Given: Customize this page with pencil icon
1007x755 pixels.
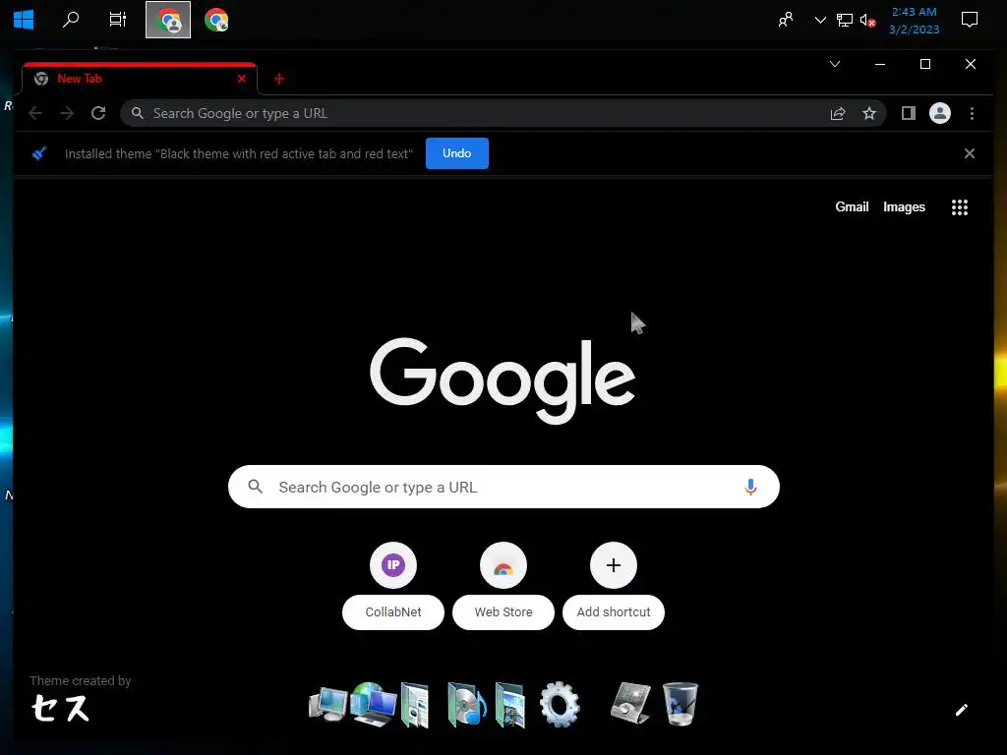Looking at the screenshot, I should (961, 710).
